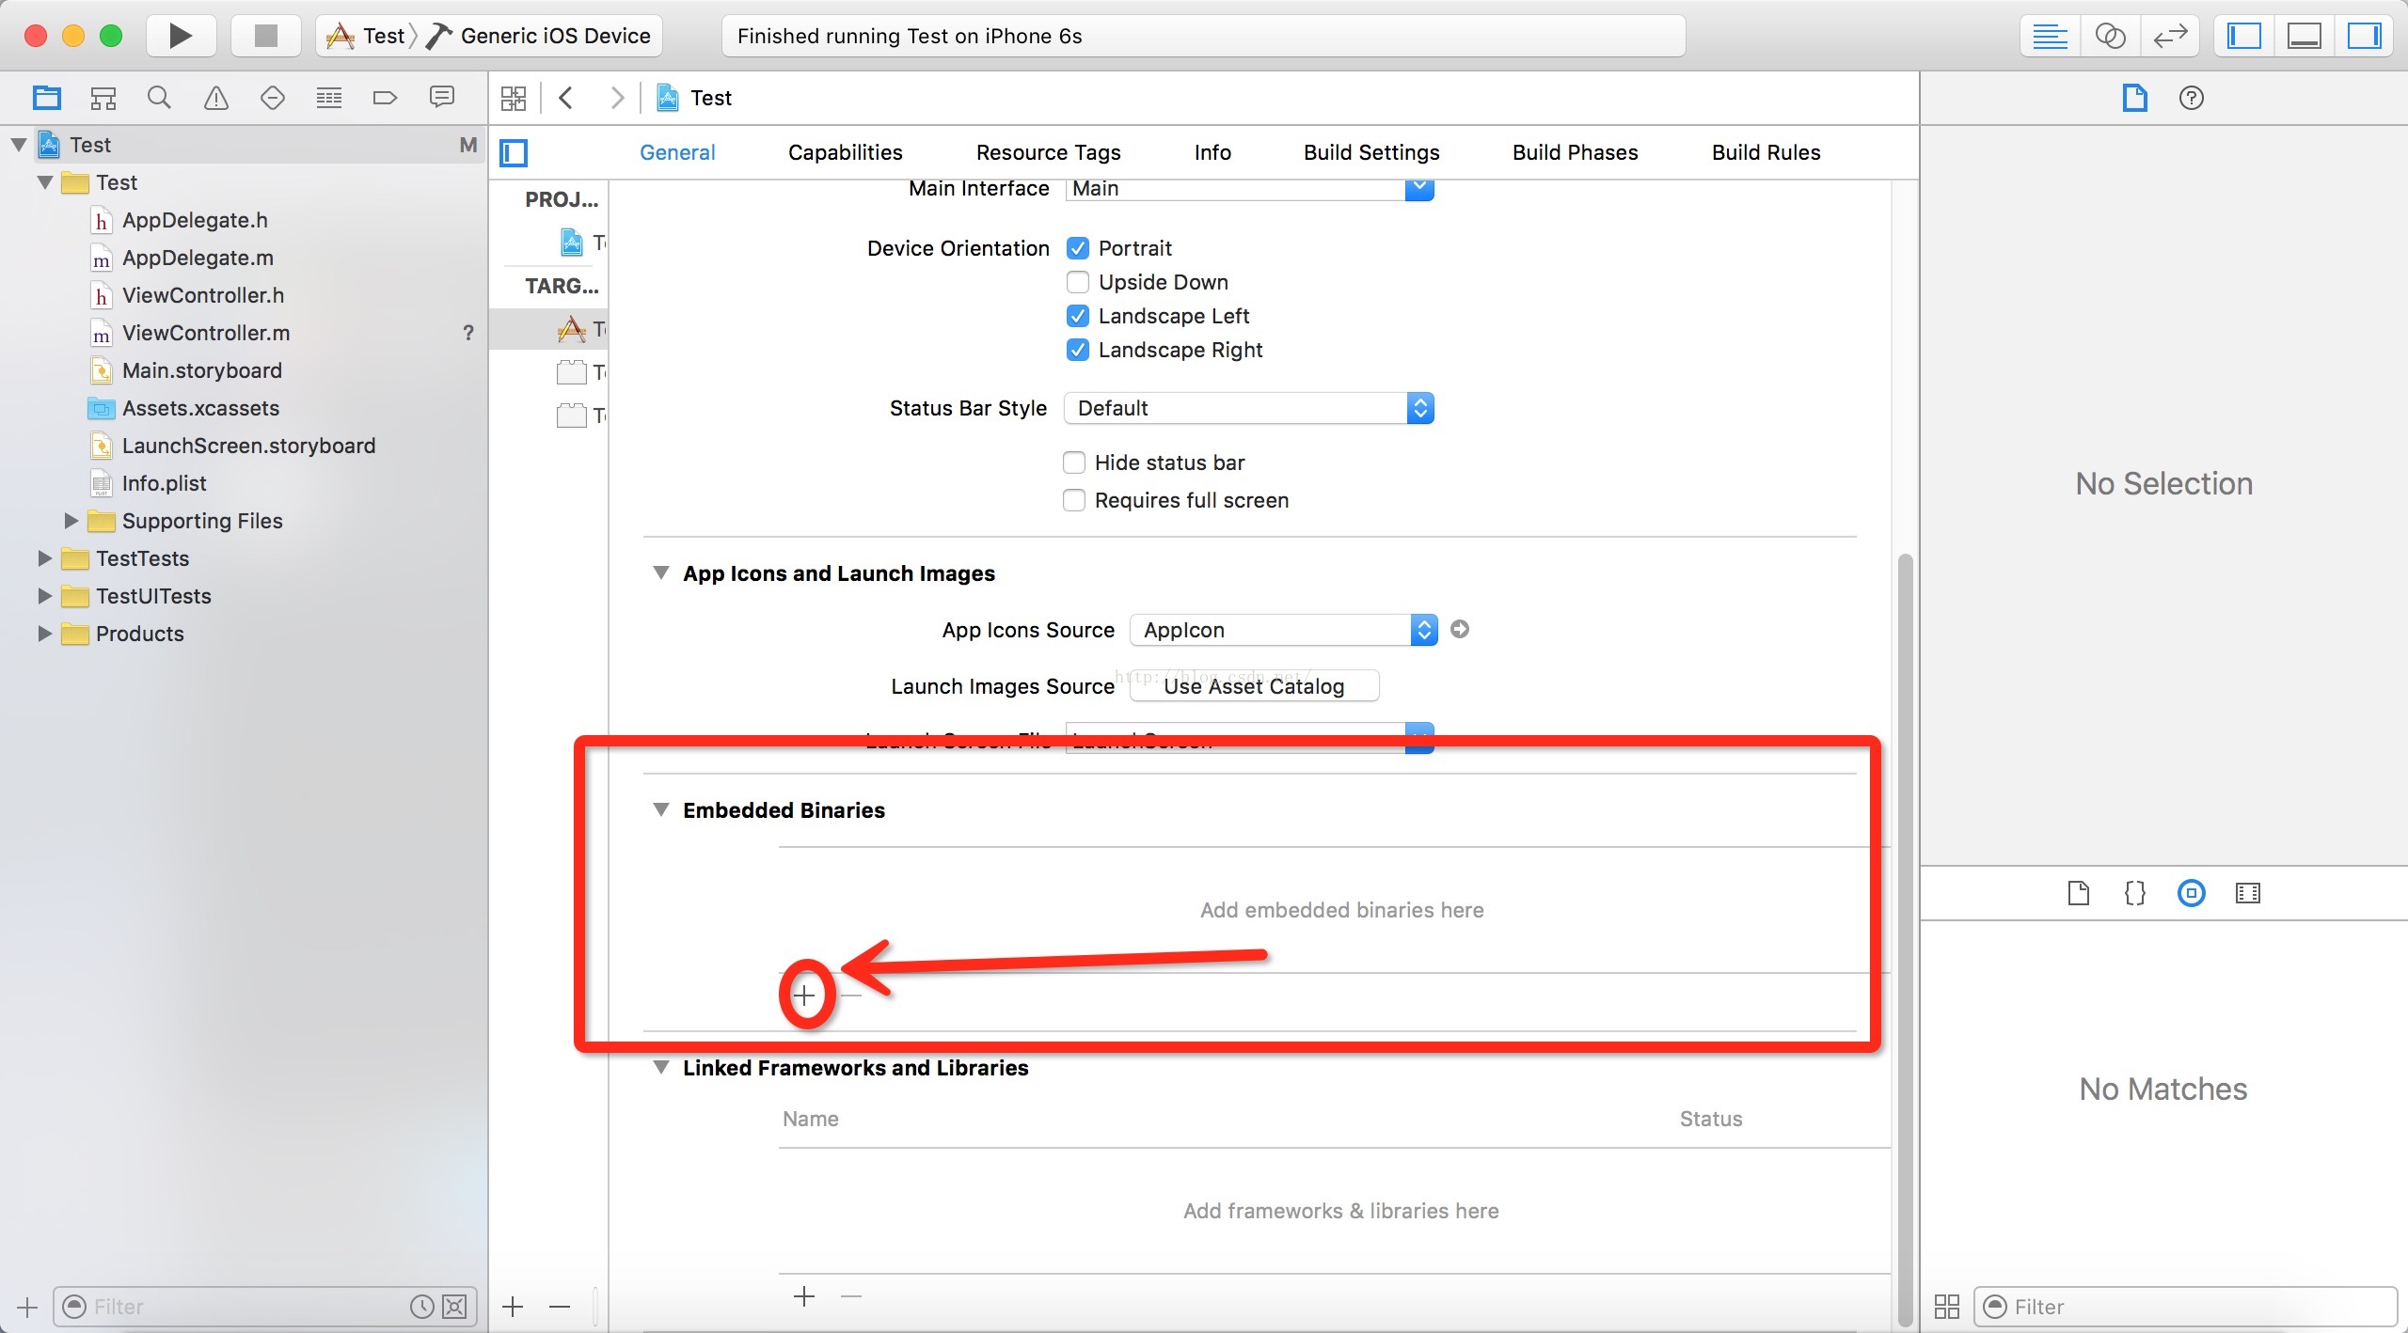Switch to the Build Rules tab
This screenshot has height=1333, width=2408.
pyautogui.click(x=1766, y=152)
